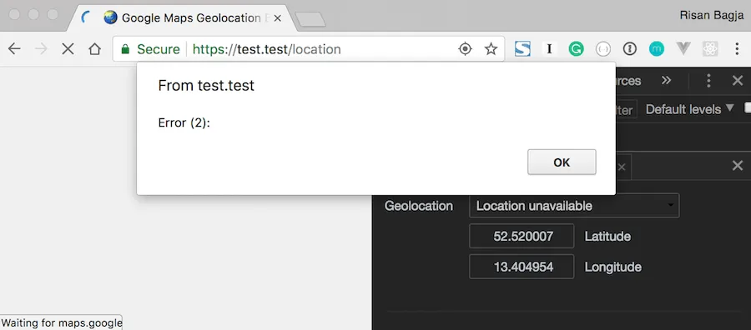This screenshot has height=330, width=751.
Task: Click the geolocation target icon in address bar
Action: tap(465, 49)
